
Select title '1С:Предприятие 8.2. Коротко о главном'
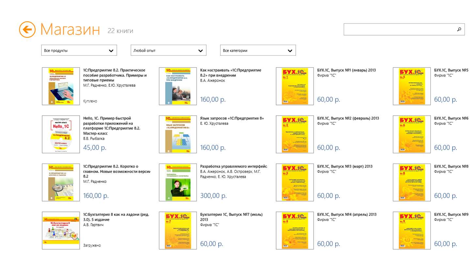(117, 171)
